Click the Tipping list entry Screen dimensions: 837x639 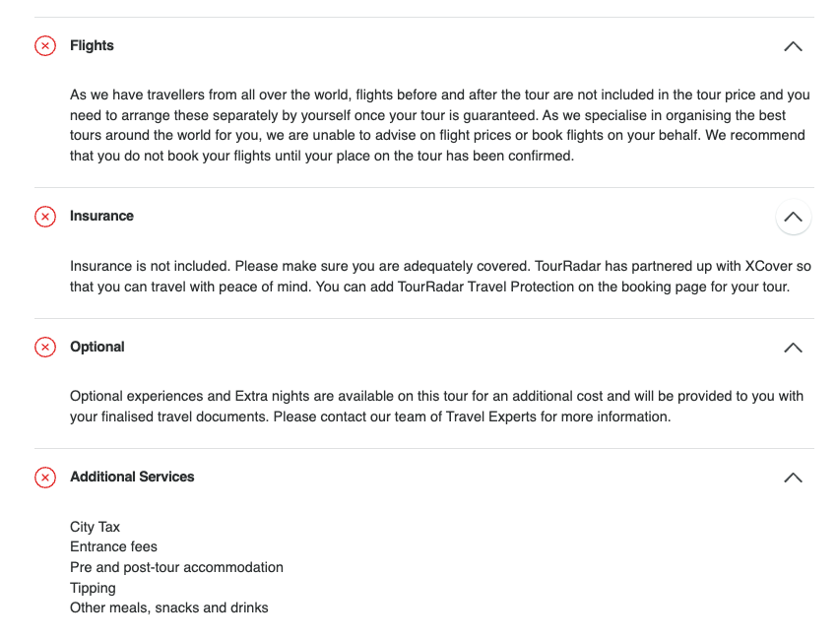93,588
